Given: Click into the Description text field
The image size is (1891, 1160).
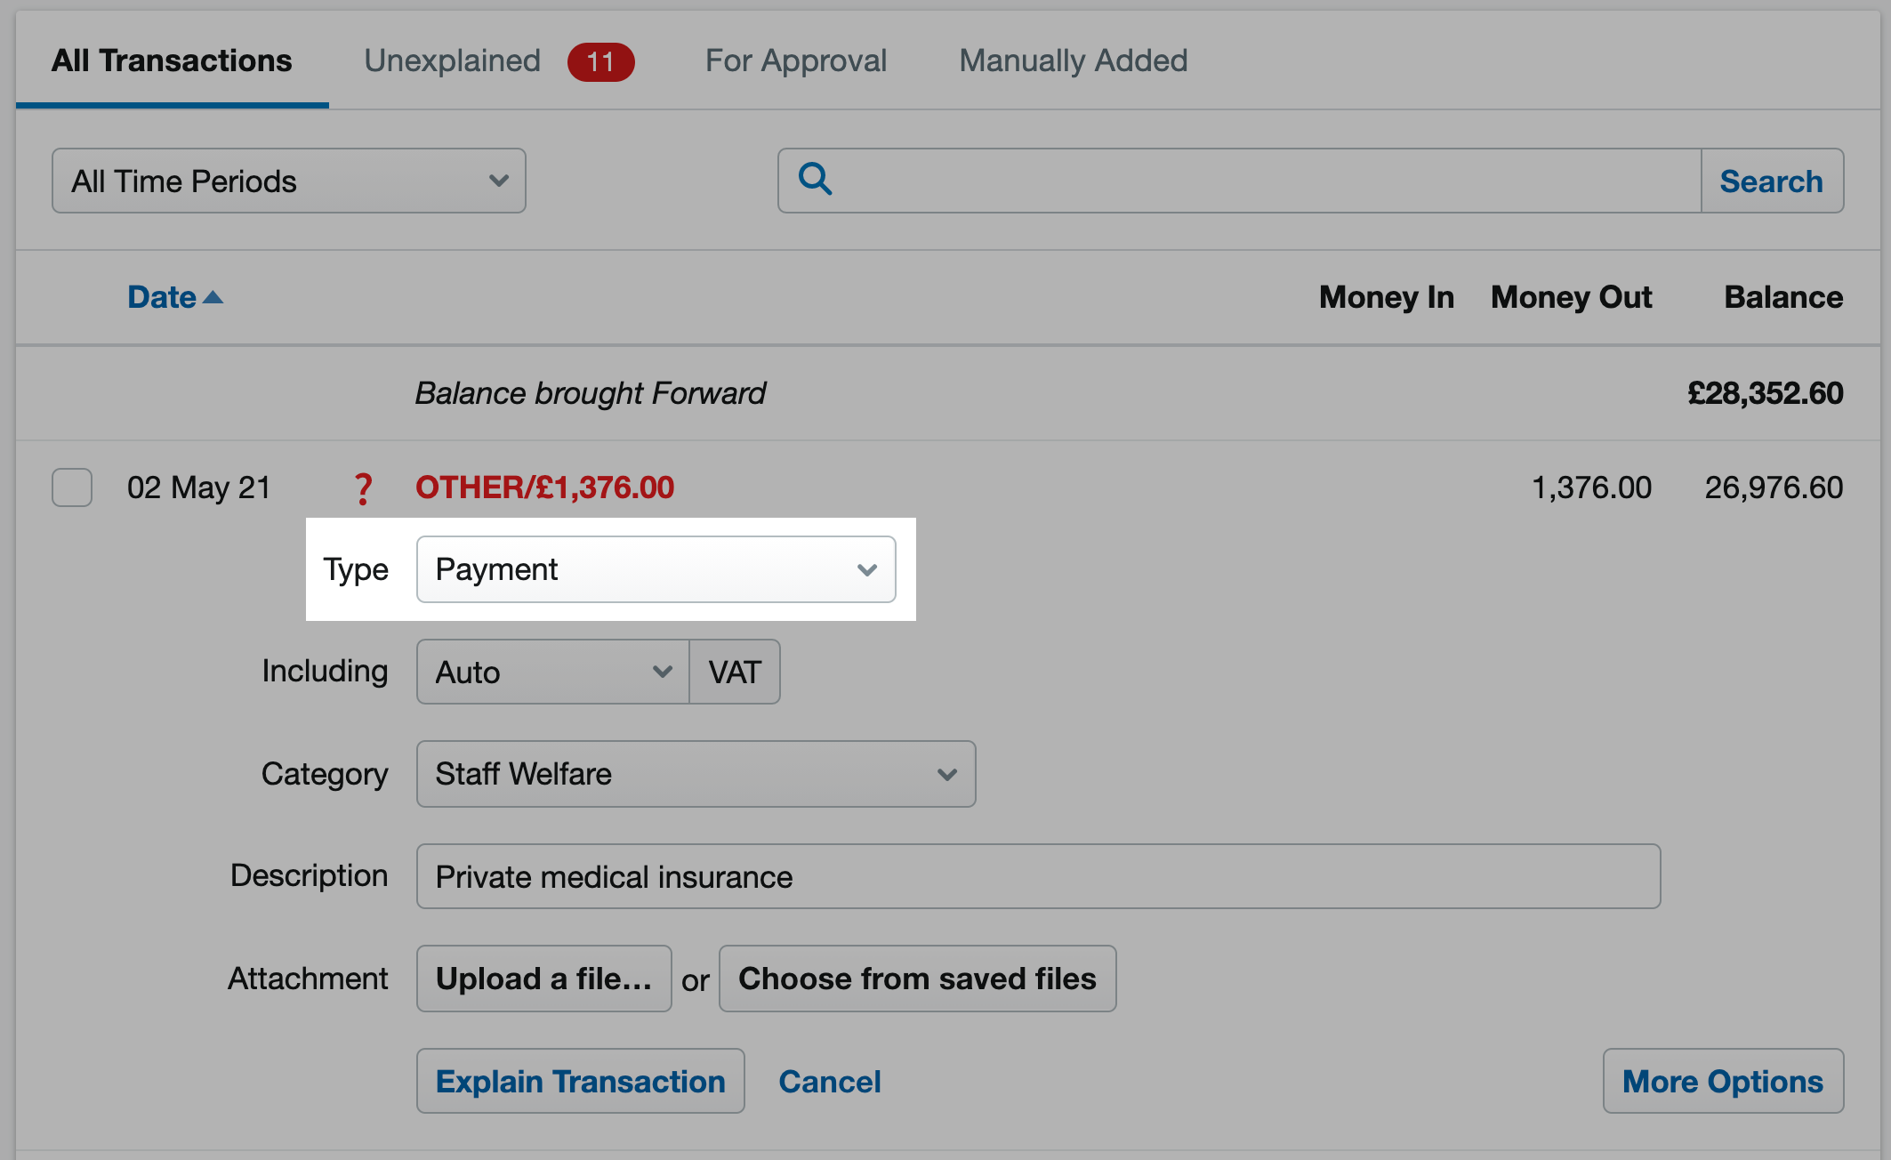Looking at the screenshot, I should (x=1039, y=876).
